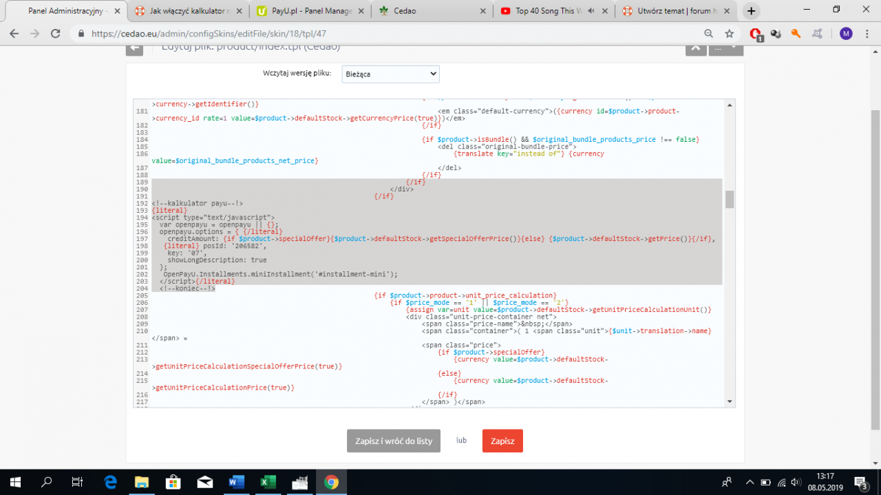Close the Cedao tab
Viewport: 881px width, 495px height.
pyautogui.click(x=483, y=11)
